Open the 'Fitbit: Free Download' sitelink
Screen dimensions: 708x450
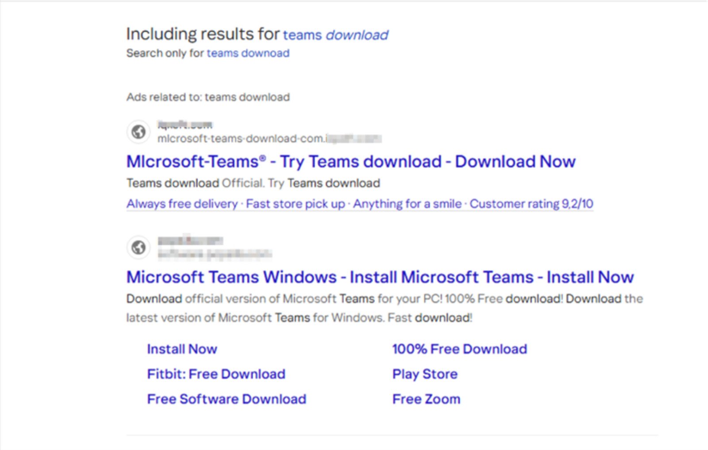(216, 374)
